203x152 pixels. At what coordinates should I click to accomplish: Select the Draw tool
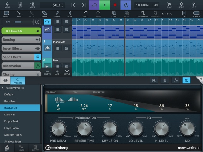[x=57, y=14]
